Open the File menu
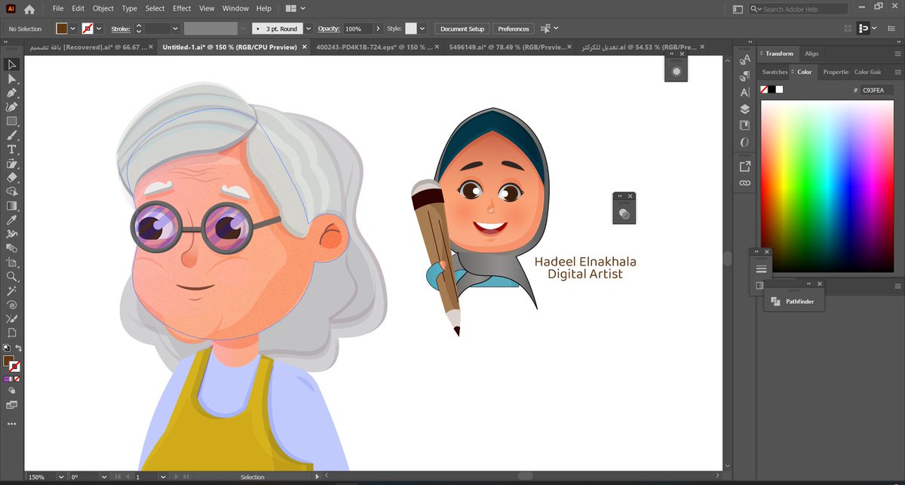This screenshot has width=905, height=485. (x=58, y=8)
